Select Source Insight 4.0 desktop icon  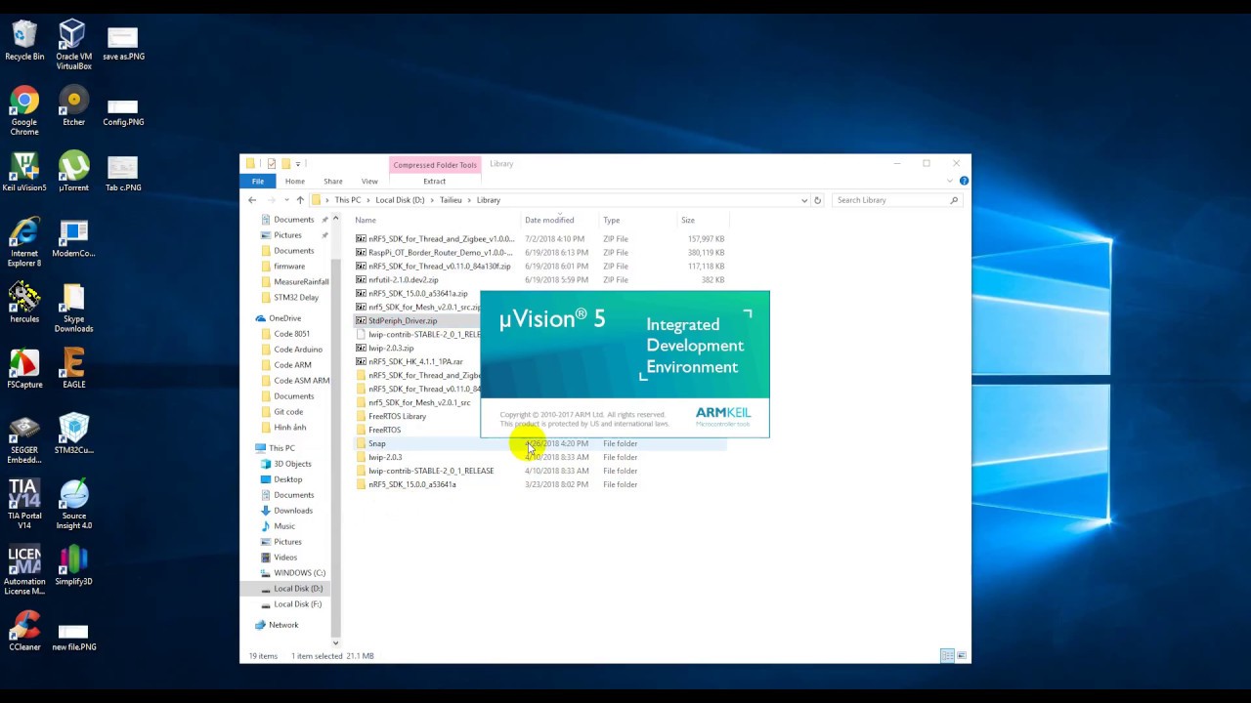coord(73,504)
